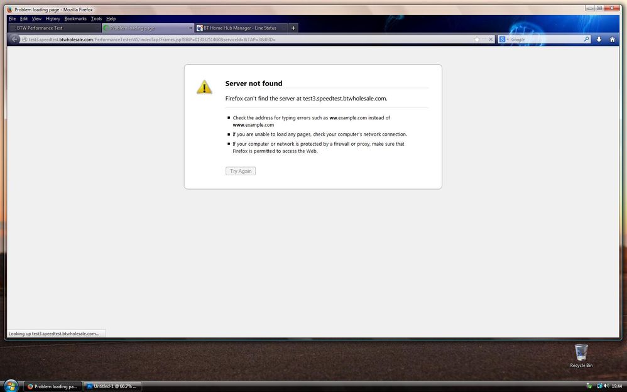Image resolution: width=627 pixels, height=392 pixels.
Task: Minimize the Firefox window
Action: pyautogui.click(x=590, y=8)
